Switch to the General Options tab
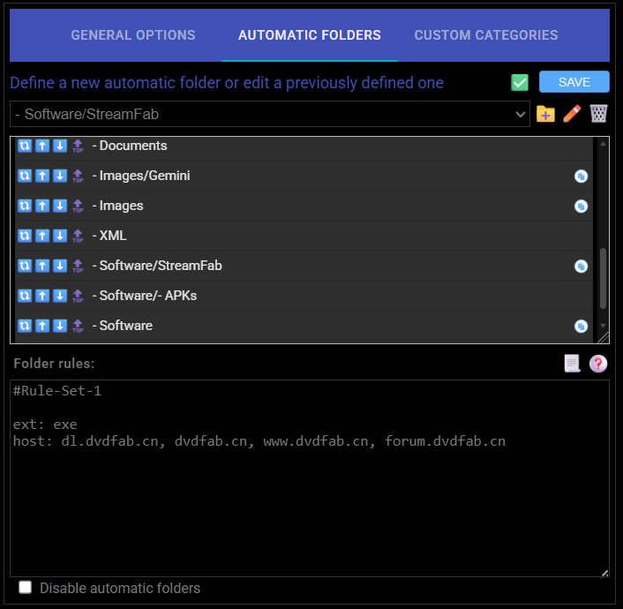This screenshot has width=623, height=609. pyautogui.click(x=133, y=35)
